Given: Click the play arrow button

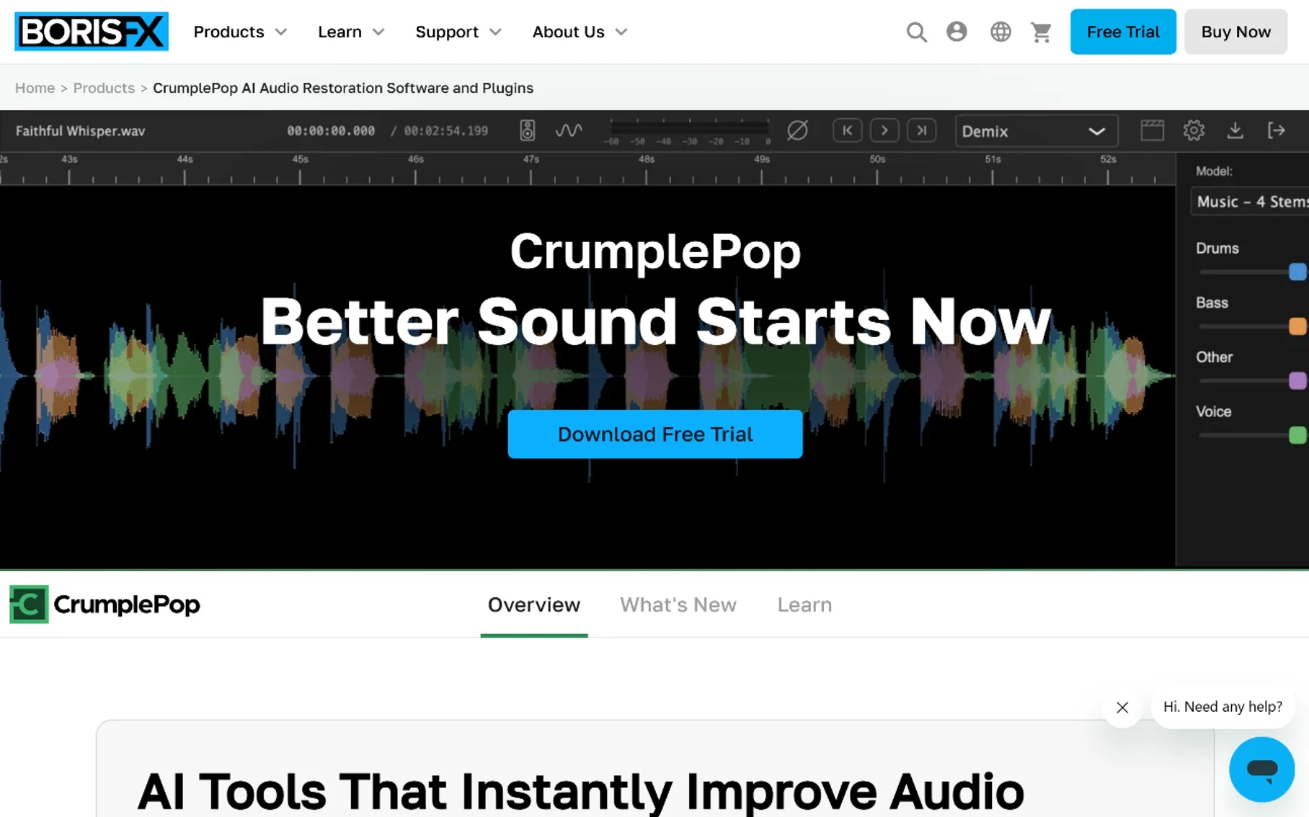Looking at the screenshot, I should click(884, 130).
